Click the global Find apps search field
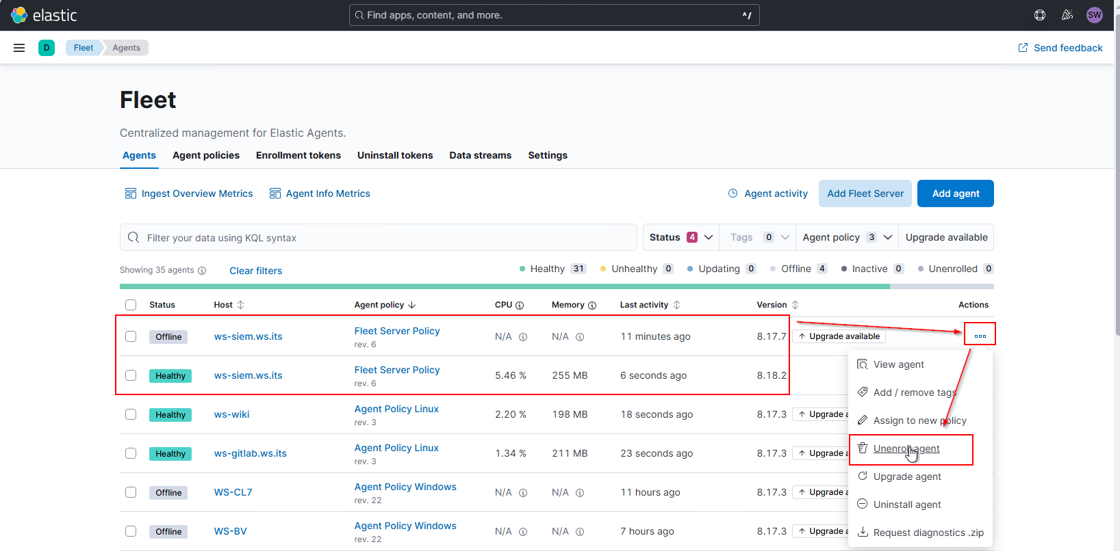The height and width of the screenshot is (551, 1120). pos(555,15)
